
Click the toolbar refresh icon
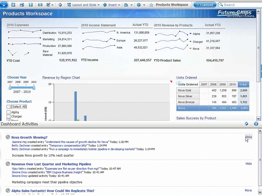(60, 5)
